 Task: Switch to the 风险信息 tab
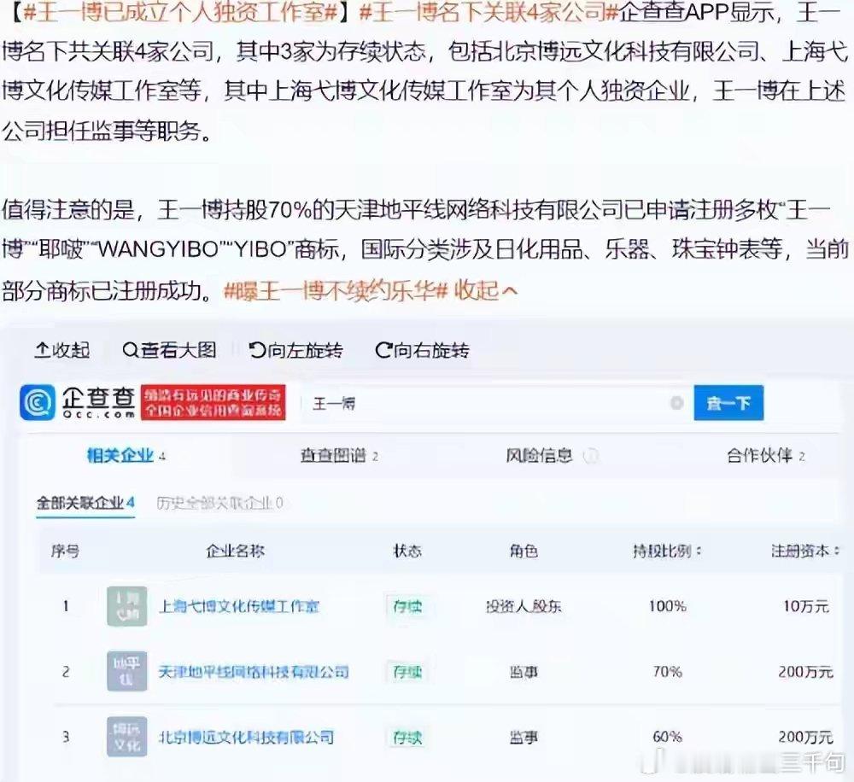552,455
